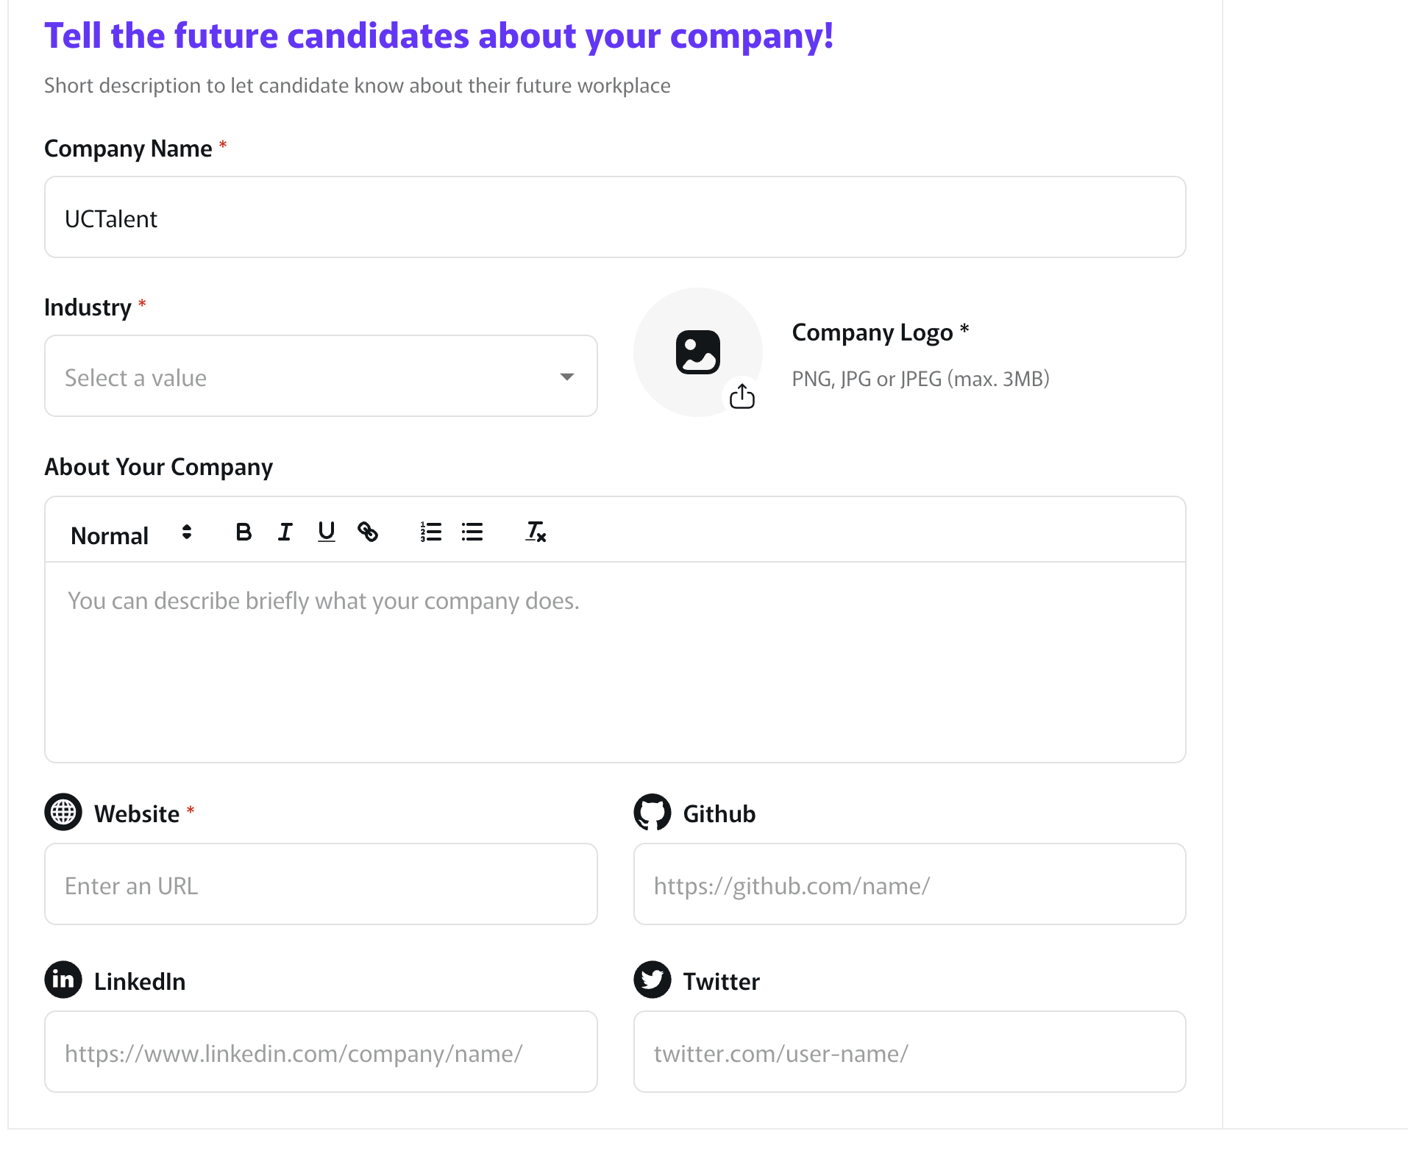Click the Github logo icon
Screen dimensions: 1408x1159
653,813
